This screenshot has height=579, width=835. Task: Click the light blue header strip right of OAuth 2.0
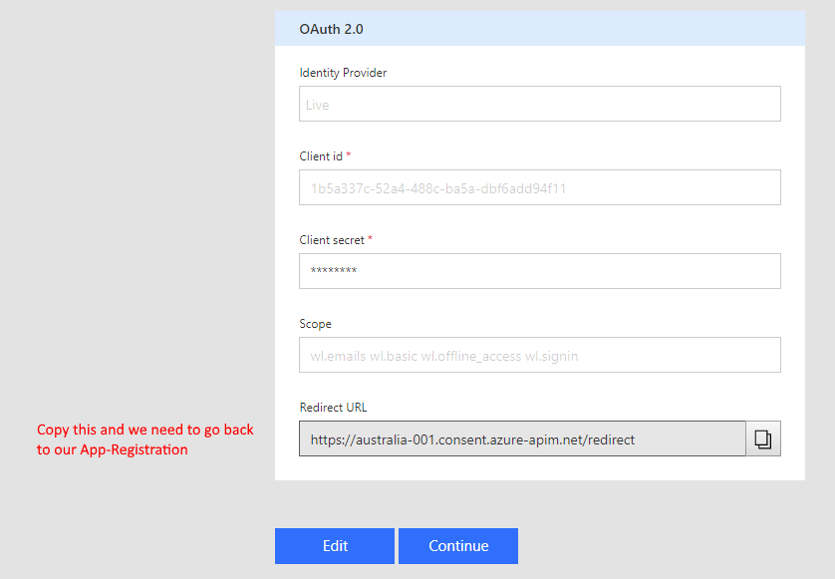tap(598, 29)
